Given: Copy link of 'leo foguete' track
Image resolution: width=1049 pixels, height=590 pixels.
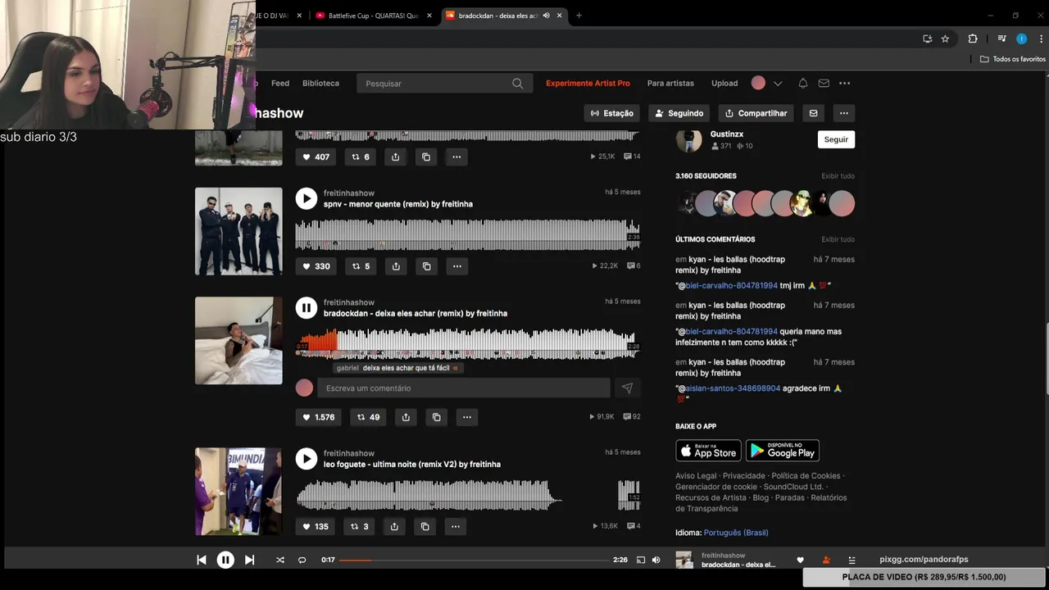Looking at the screenshot, I should click(x=425, y=526).
